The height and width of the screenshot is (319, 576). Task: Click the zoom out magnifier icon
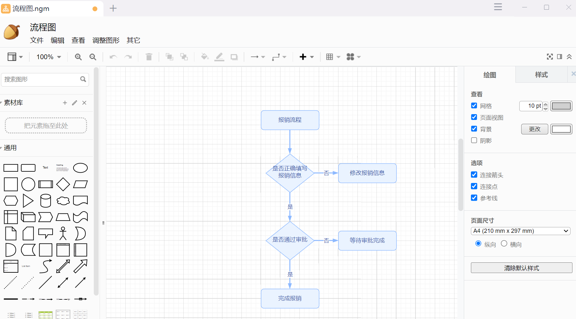93,57
